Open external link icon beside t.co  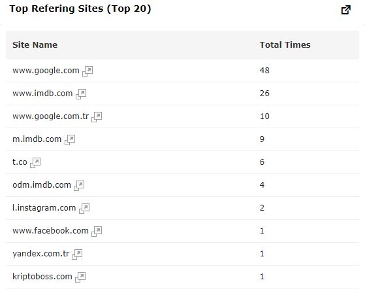(x=35, y=162)
